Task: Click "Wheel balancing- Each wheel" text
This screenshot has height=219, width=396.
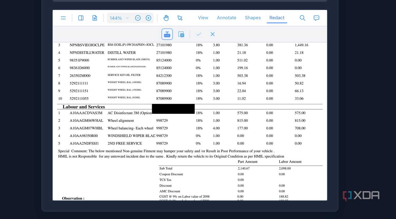Action: pyautogui.click(x=130, y=128)
